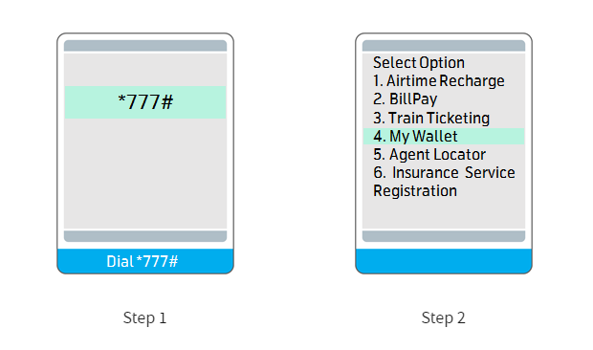Choose 6. Insurance Service Registration

tap(444, 182)
